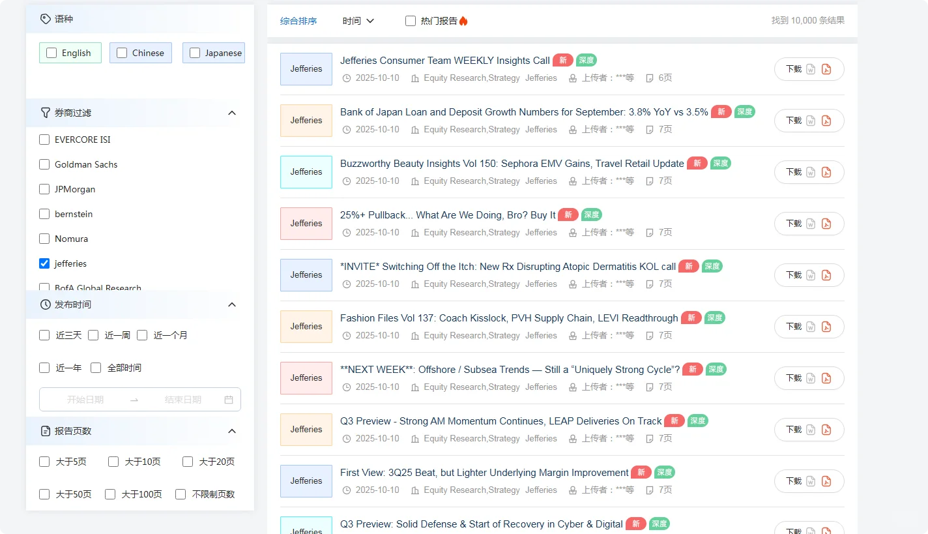Enable the English language checkbox
This screenshot has width=928, height=534.
click(x=51, y=53)
